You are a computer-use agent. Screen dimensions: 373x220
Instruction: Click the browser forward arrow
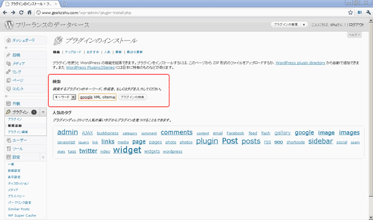coord(13,13)
